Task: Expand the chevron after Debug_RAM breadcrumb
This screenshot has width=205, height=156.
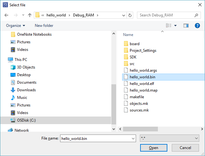Action: [x=97, y=15]
